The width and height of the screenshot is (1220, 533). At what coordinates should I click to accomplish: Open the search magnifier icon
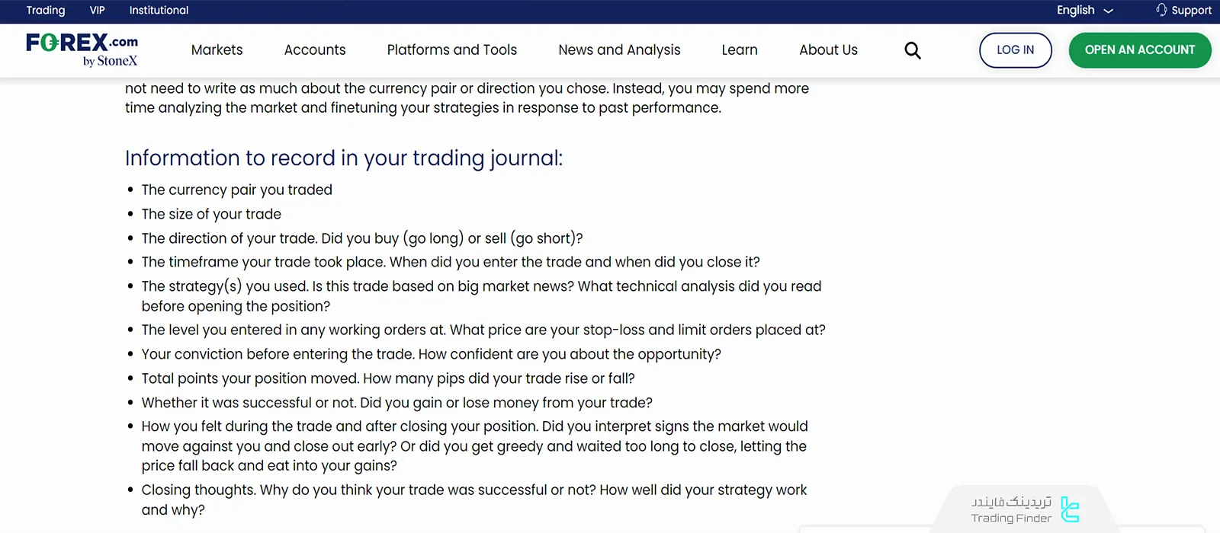(x=913, y=50)
